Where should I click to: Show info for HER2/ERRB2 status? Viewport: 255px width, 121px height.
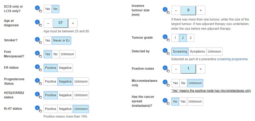pyautogui.click(x=38, y=95)
